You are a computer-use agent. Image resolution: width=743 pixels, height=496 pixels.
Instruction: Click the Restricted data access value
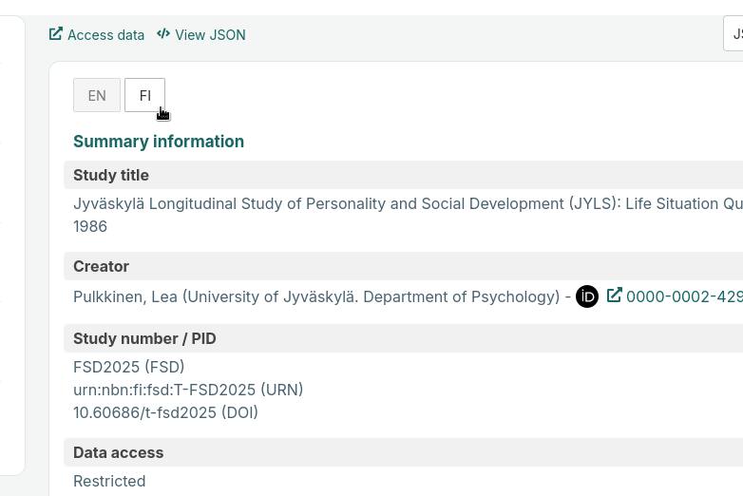coord(109,482)
